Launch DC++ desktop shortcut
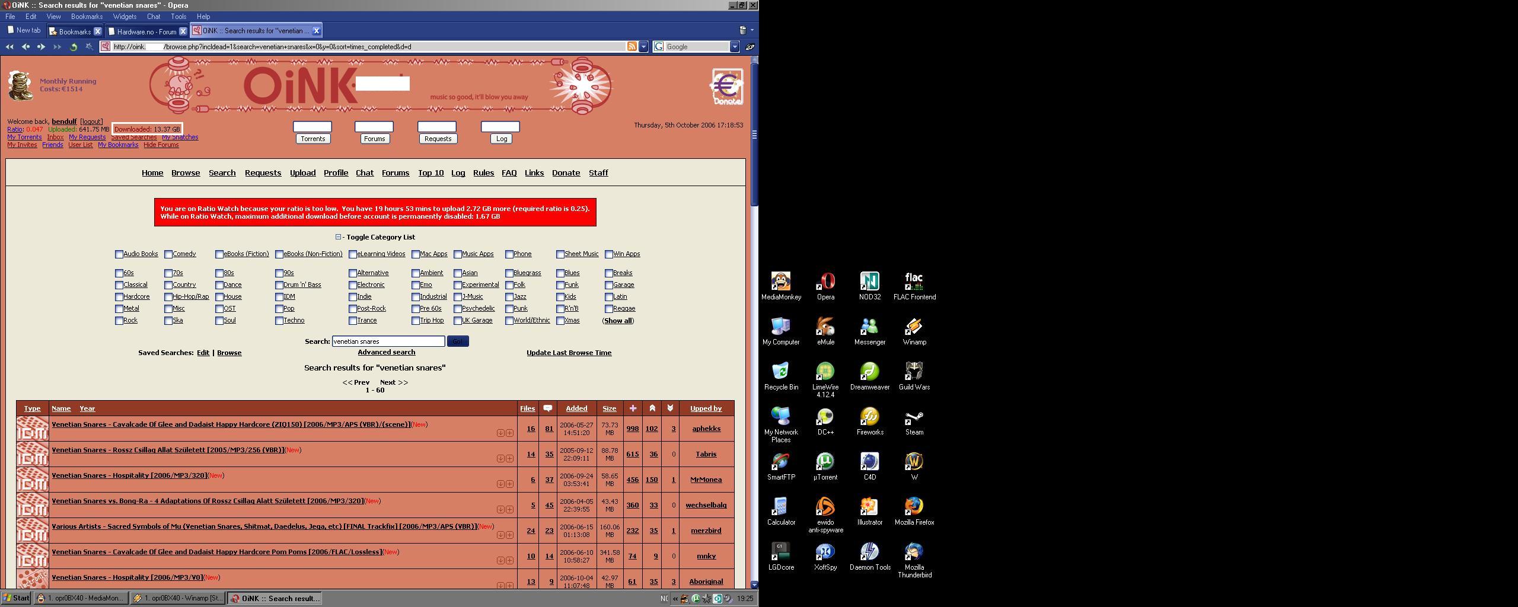This screenshot has height=607, width=1518. (x=825, y=421)
